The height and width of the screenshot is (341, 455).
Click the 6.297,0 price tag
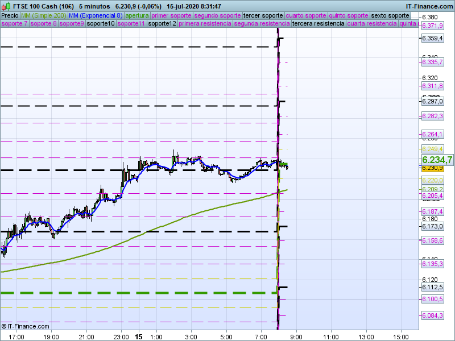(x=432, y=101)
